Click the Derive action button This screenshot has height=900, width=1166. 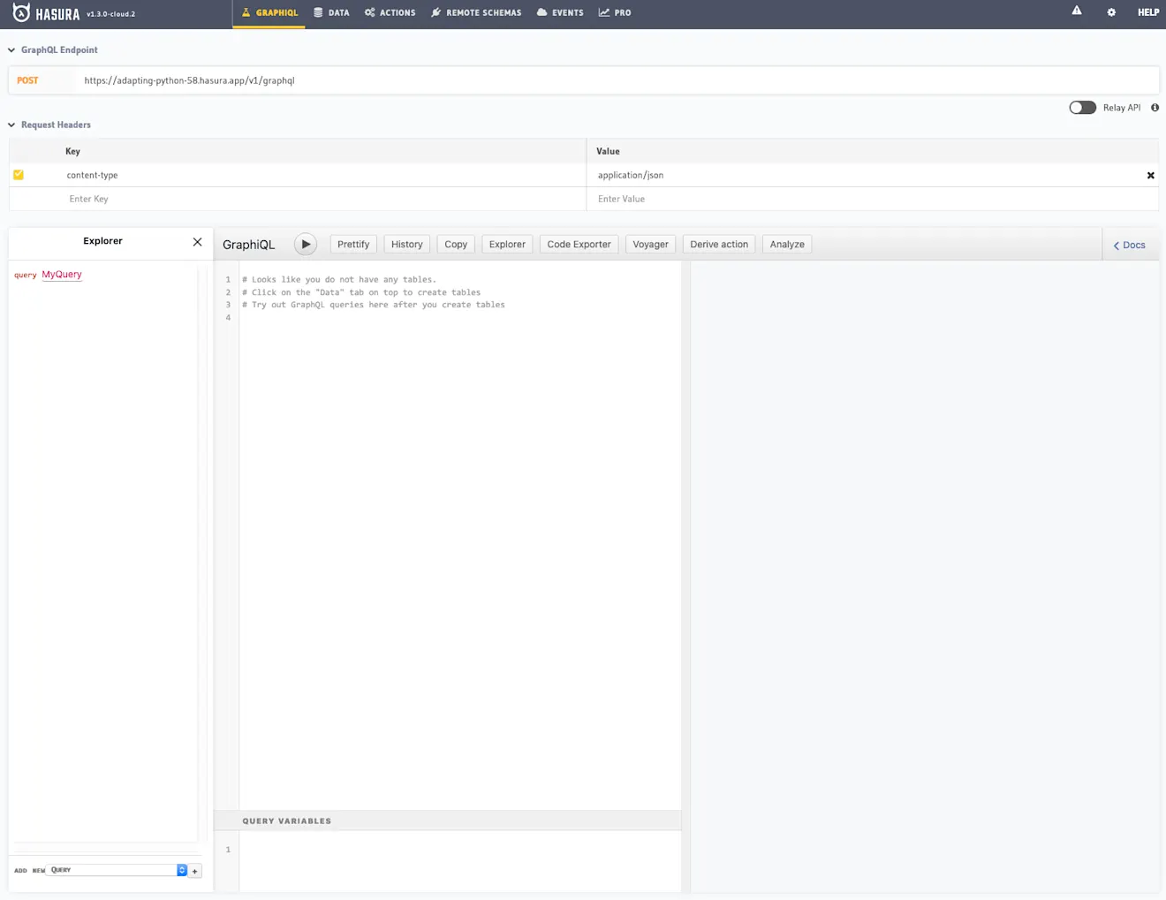point(719,245)
